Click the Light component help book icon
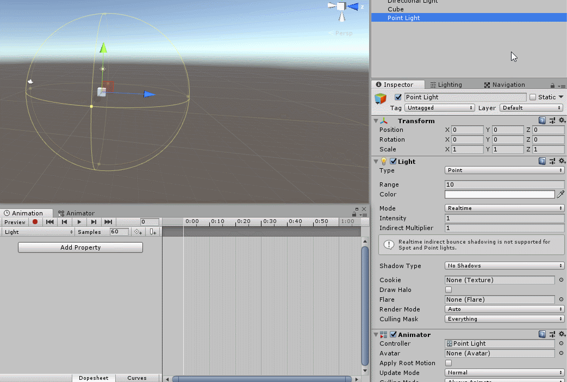 click(x=542, y=161)
